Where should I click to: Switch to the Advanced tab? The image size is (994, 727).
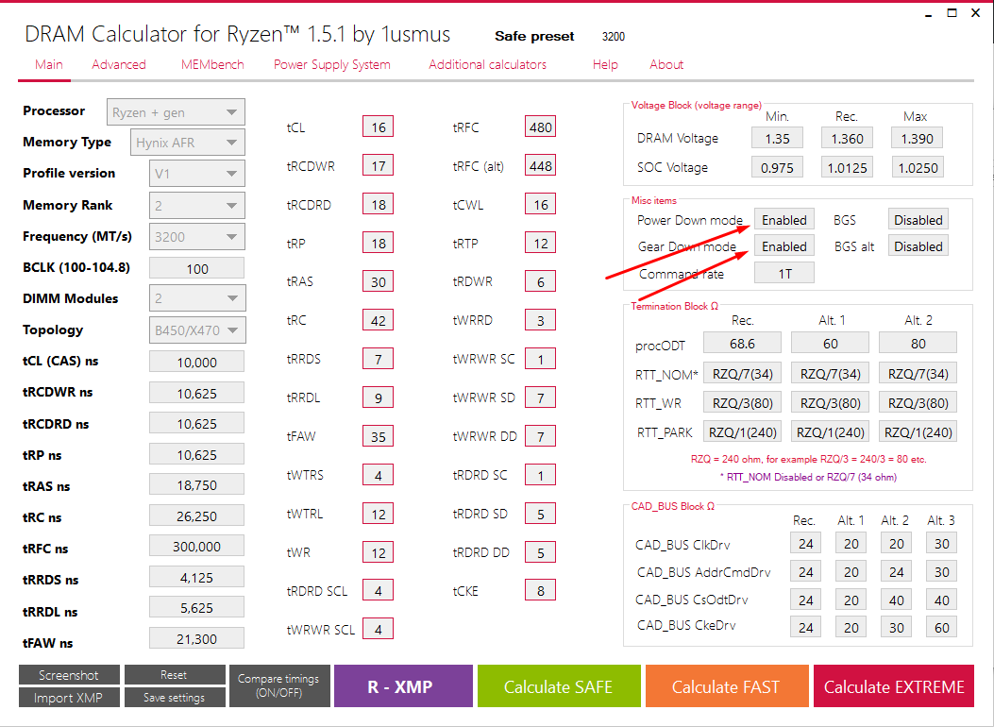pyautogui.click(x=119, y=64)
